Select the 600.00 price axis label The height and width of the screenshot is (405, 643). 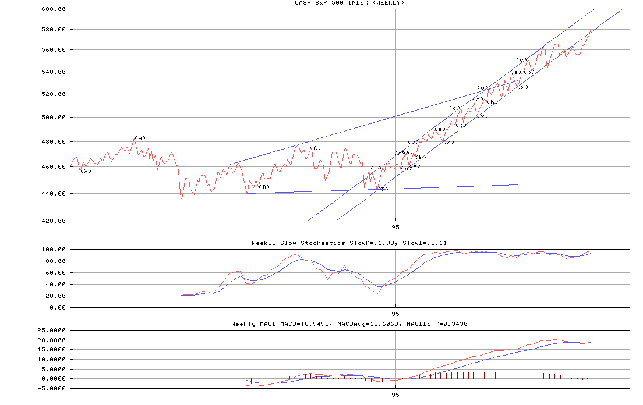tap(54, 9)
